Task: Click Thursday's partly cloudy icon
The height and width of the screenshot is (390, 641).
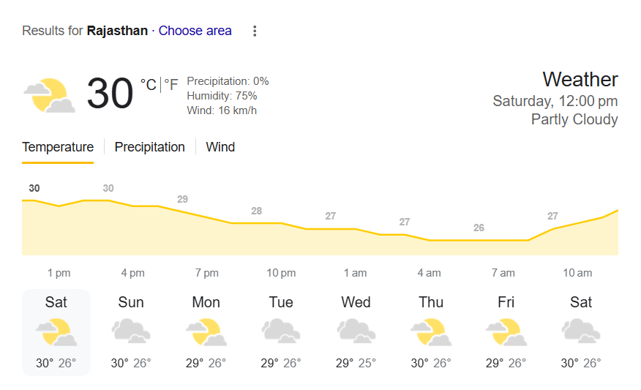Action: (431, 331)
